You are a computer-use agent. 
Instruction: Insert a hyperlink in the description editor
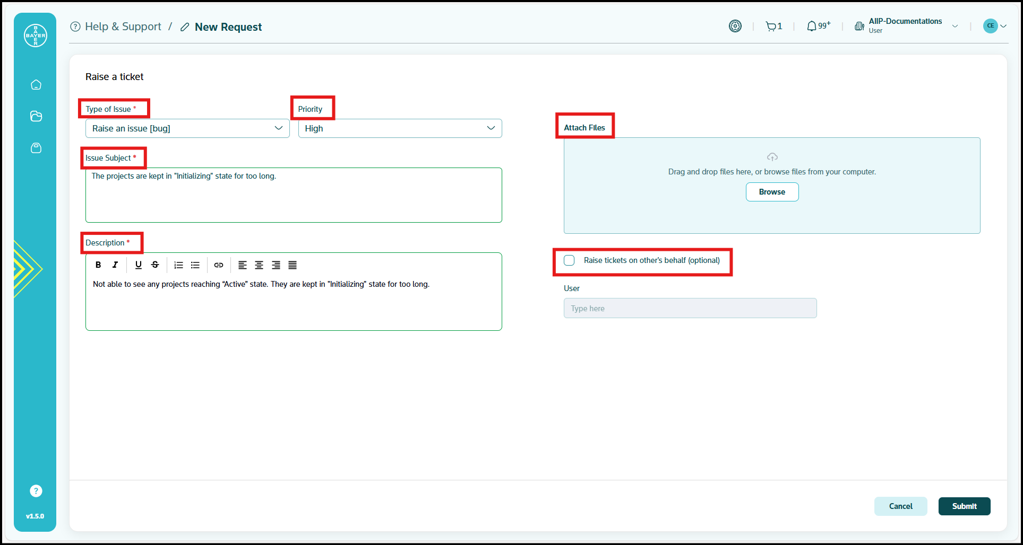point(219,265)
